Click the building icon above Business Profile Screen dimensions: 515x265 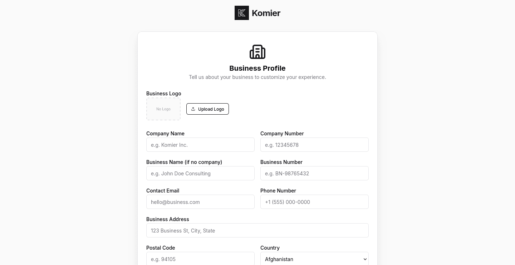[x=257, y=52]
